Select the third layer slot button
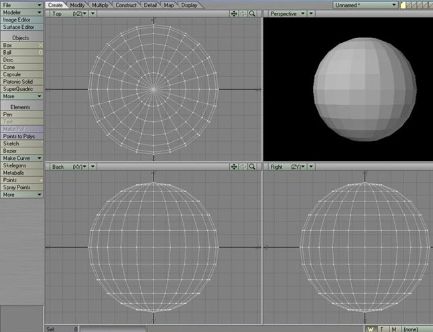This screenshot has height=332, width=433. point(414,5)
